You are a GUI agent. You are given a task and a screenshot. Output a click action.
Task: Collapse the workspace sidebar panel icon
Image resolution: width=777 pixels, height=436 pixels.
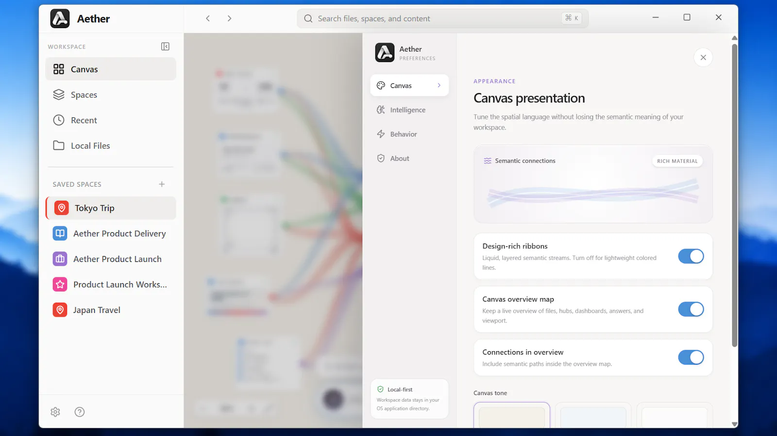click(x=165, y=47)
